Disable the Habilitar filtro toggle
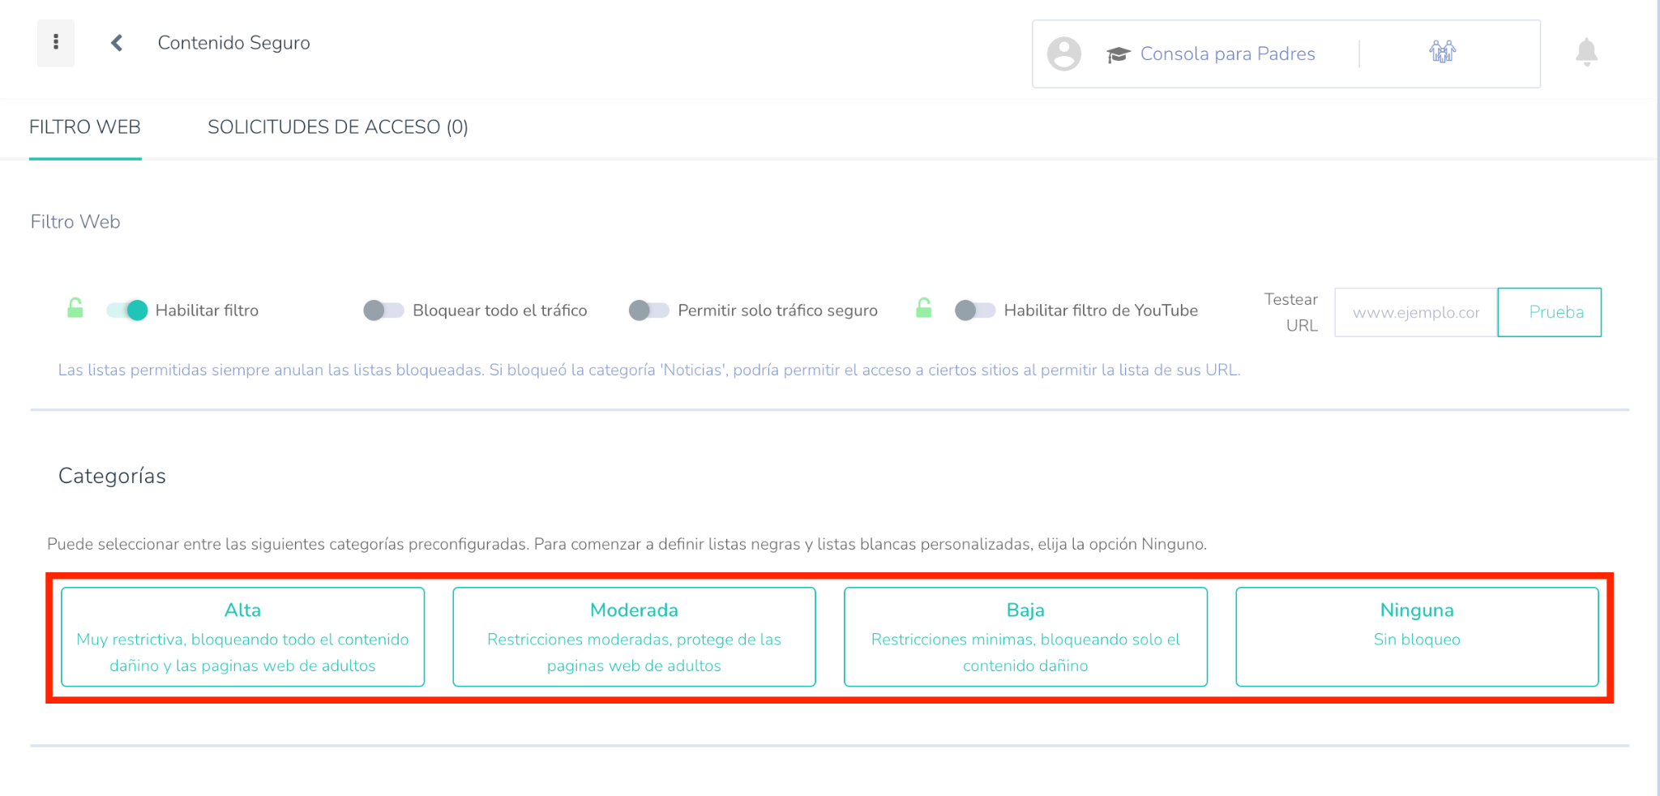This screenshot has height=796, width=1660. click(127, 310)
